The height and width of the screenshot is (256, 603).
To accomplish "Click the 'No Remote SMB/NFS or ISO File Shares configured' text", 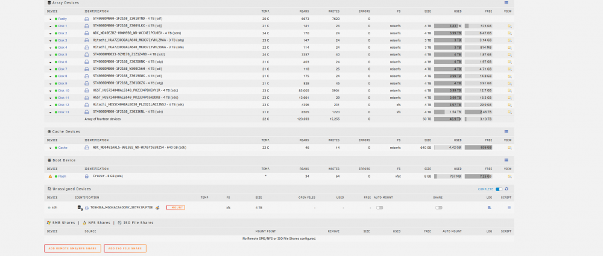I will click(279, 239).
